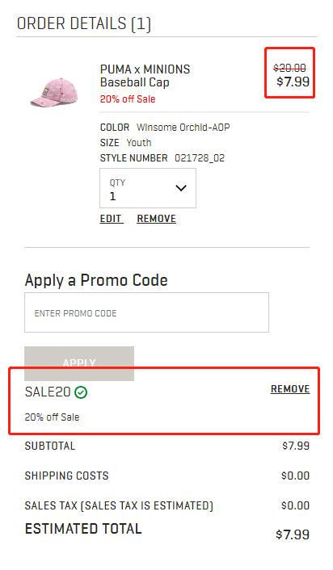
Task: Click the EDIT link under quantity
Action: (111, 219)
